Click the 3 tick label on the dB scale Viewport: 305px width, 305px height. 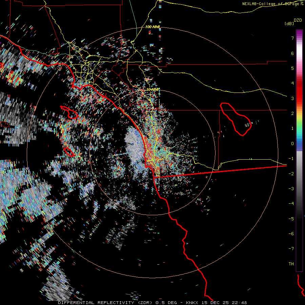[x=292, y=98]
